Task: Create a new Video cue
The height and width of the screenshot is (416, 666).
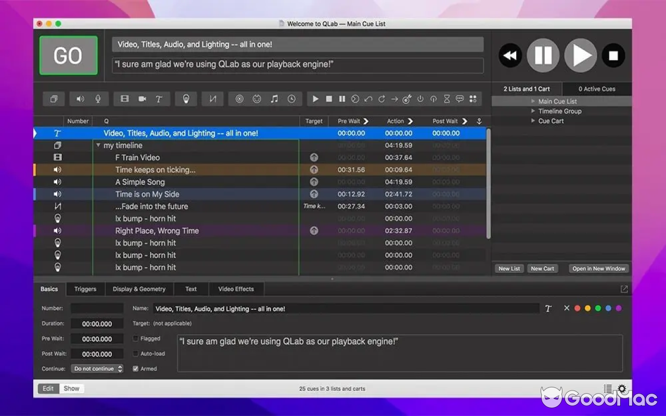Action: coord(124,99)
